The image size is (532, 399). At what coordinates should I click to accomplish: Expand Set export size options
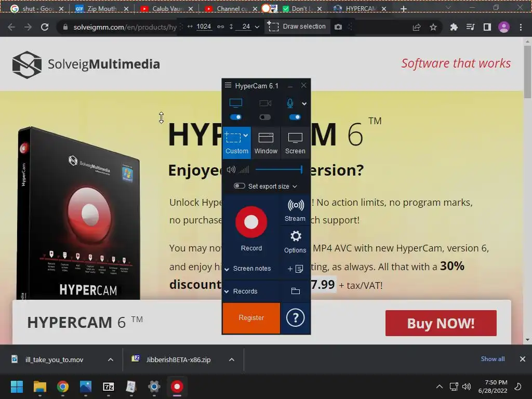click(295, 187)
